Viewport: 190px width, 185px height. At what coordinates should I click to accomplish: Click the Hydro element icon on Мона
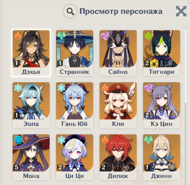point(18,140)
